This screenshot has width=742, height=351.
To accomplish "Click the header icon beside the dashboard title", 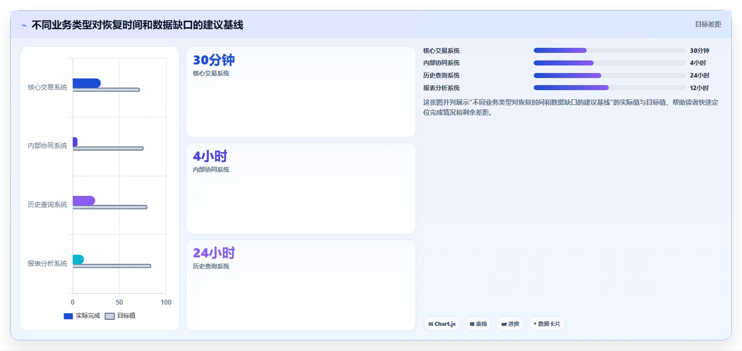I will point(24,25).
